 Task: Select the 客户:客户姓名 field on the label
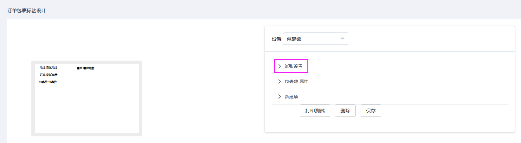[x=86, y=68]
